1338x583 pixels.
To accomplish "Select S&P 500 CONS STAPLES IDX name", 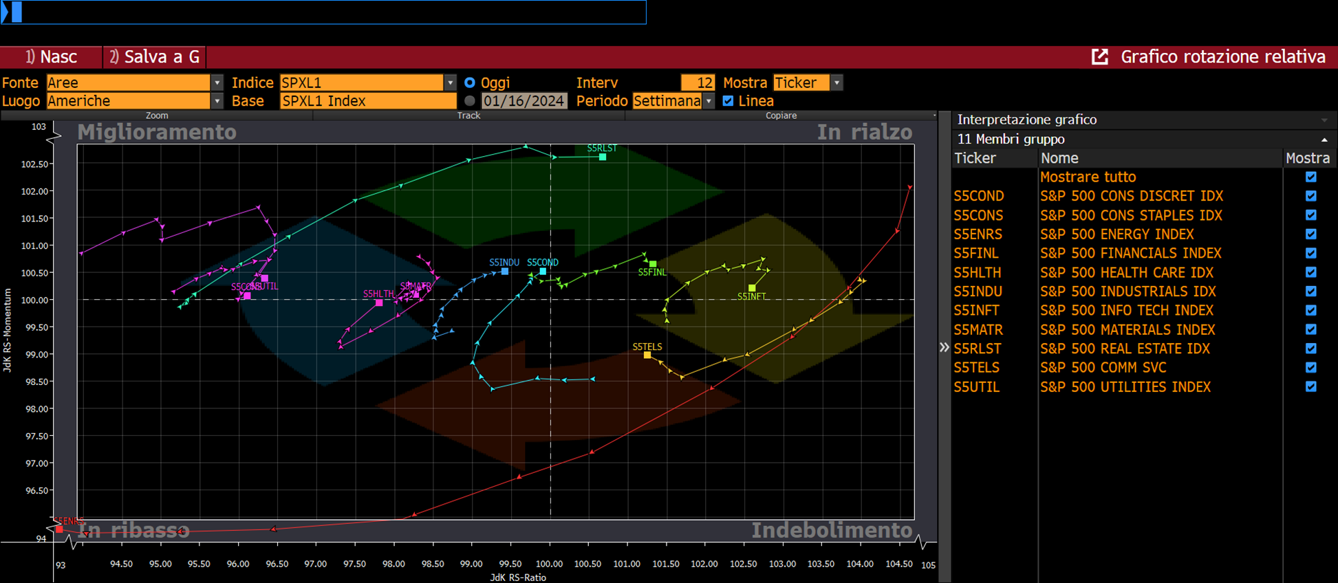I will click(x=1131, y=215).
